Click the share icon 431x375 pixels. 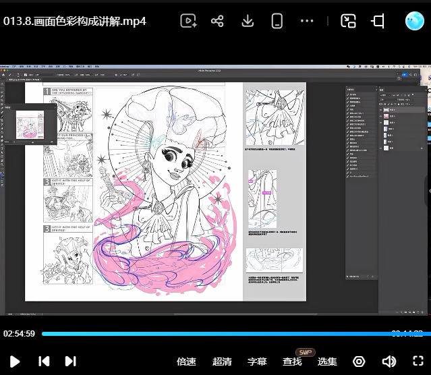(217, 21)
